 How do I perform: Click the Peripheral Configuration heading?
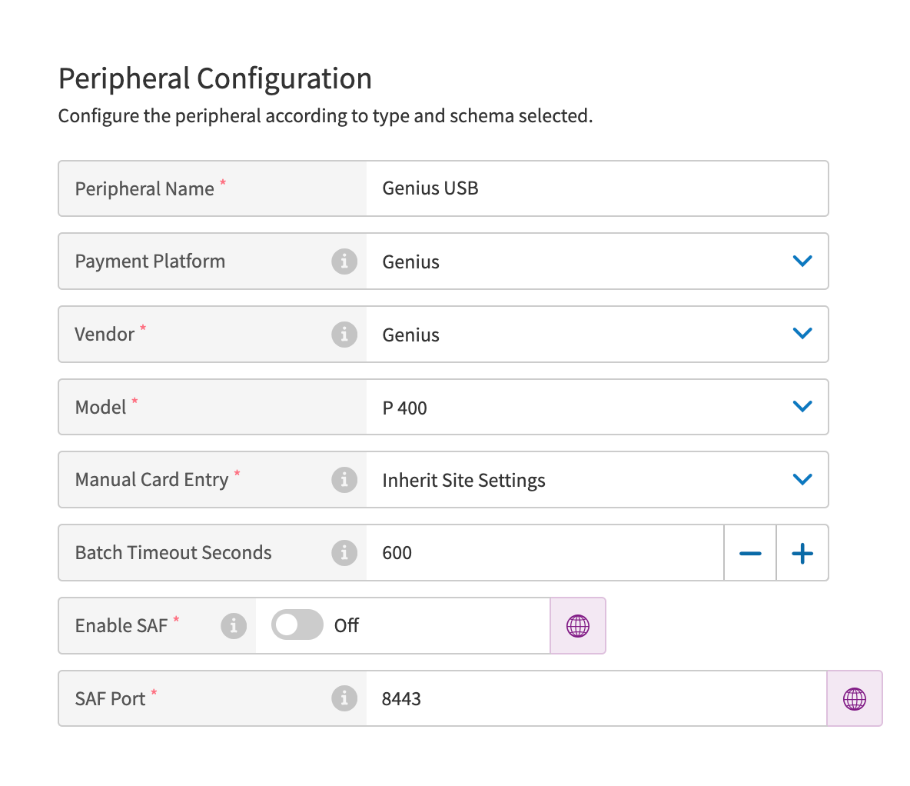215,79
